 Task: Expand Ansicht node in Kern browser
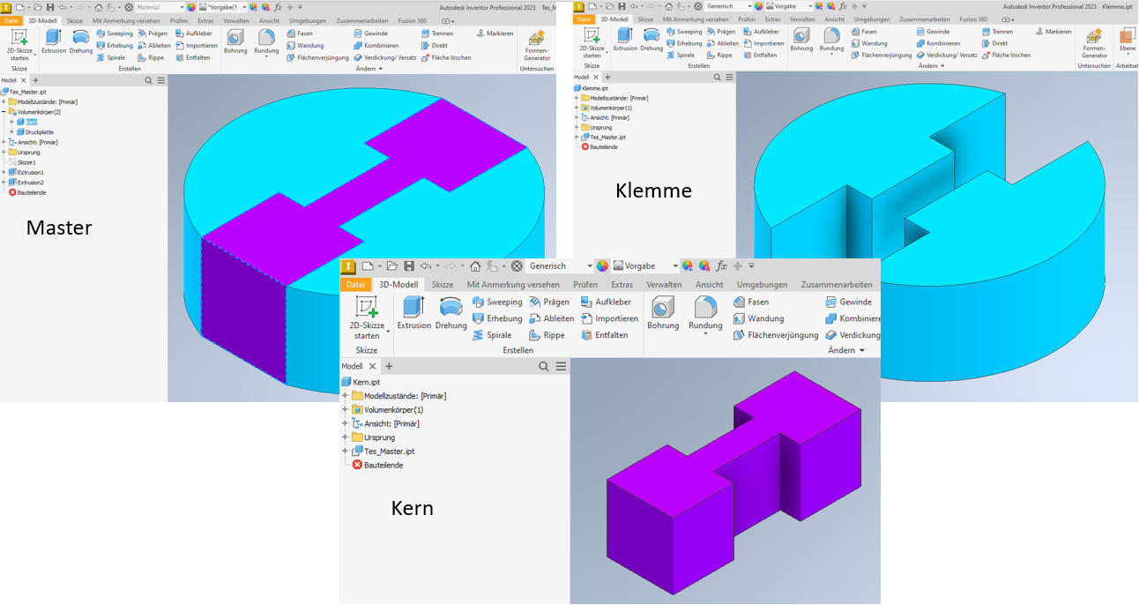[x=345, y=423]
